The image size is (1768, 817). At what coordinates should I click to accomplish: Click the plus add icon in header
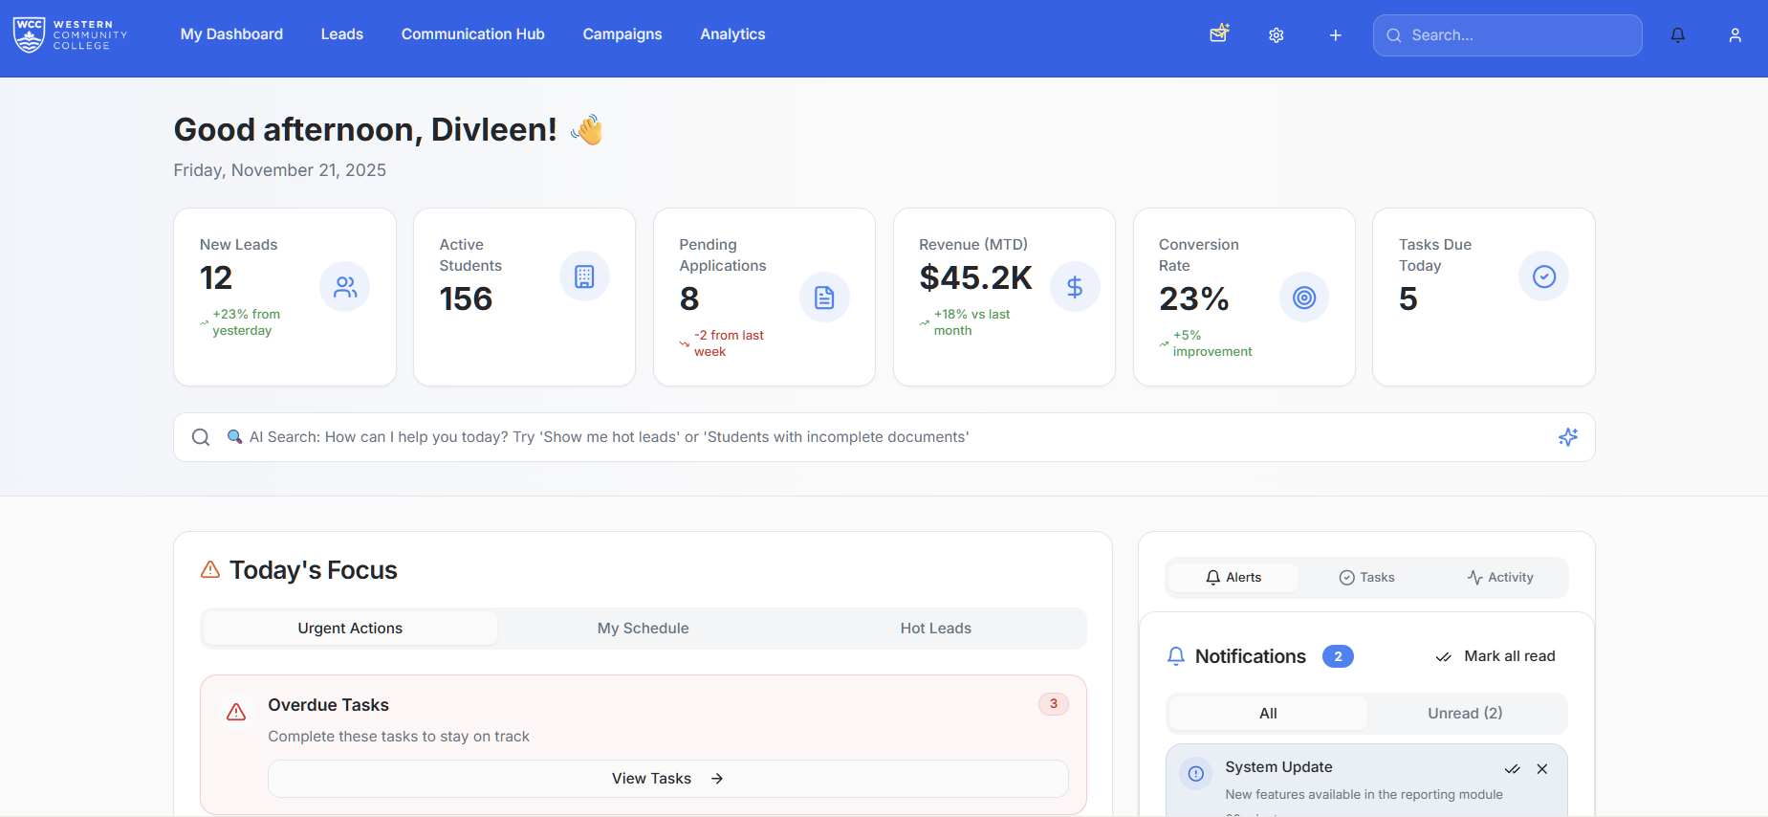click(x=1336, y=35)
